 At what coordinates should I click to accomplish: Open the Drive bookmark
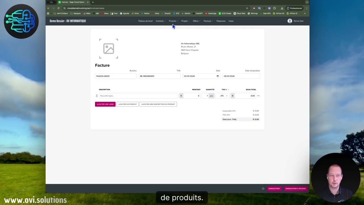coord(135,13)
